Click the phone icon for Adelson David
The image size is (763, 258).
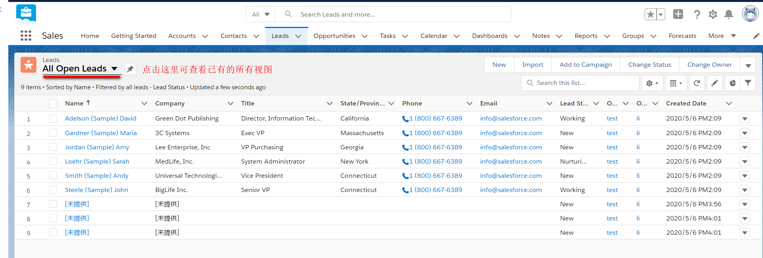click(405, 119)
